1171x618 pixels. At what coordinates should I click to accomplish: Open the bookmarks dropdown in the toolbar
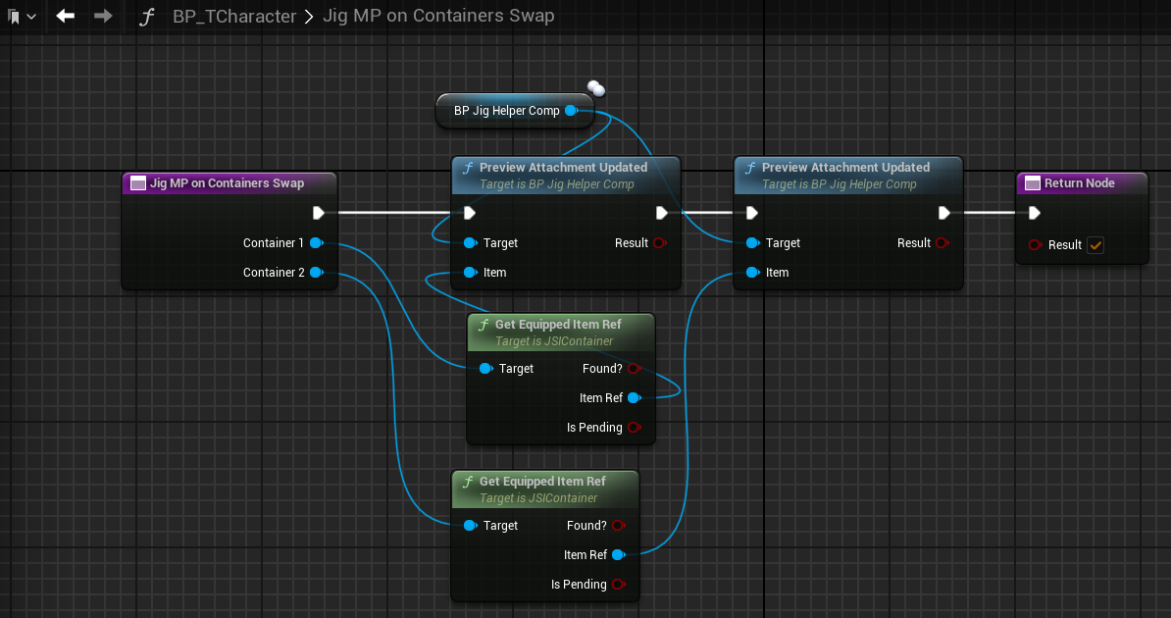pos(21,16)
